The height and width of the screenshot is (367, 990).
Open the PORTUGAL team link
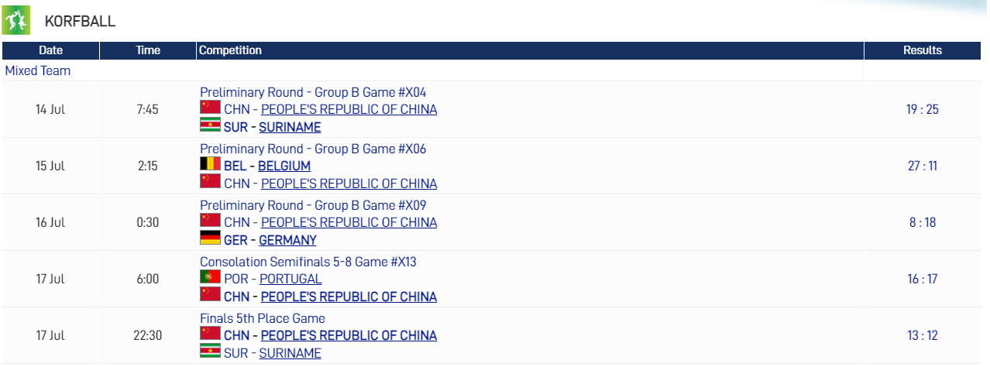click(290, 279)
